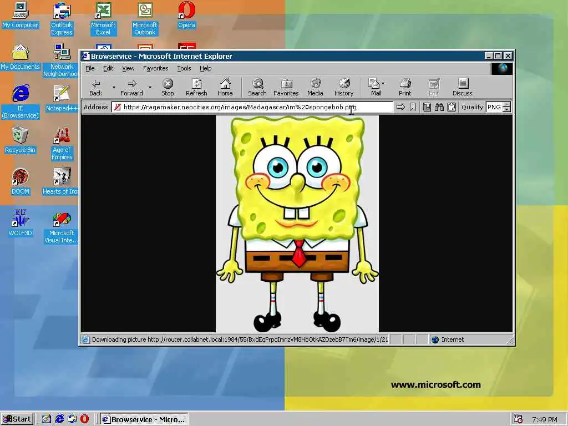
Task: Open the Favorites toolbar pane
Action: pos(286,88)
